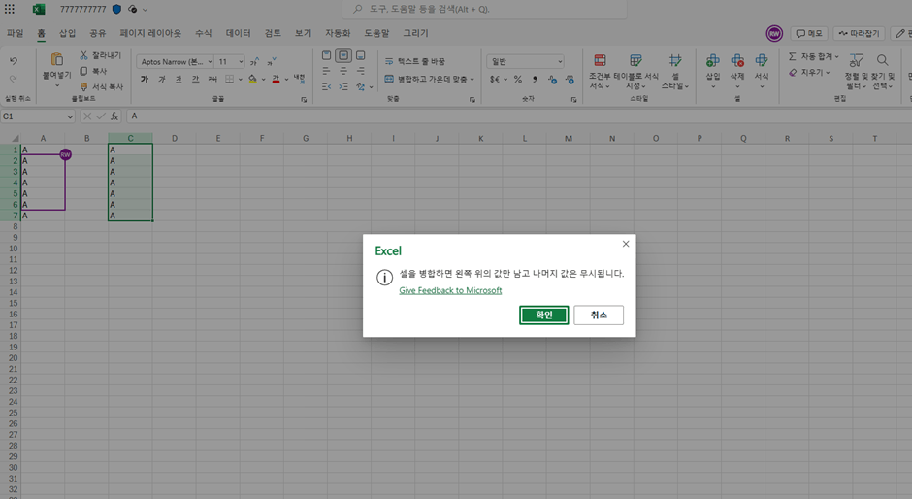This screenshot has width=912, height=499.
Task: Confirm the merge dialog with OK button
Action: [x=544, y=315]
